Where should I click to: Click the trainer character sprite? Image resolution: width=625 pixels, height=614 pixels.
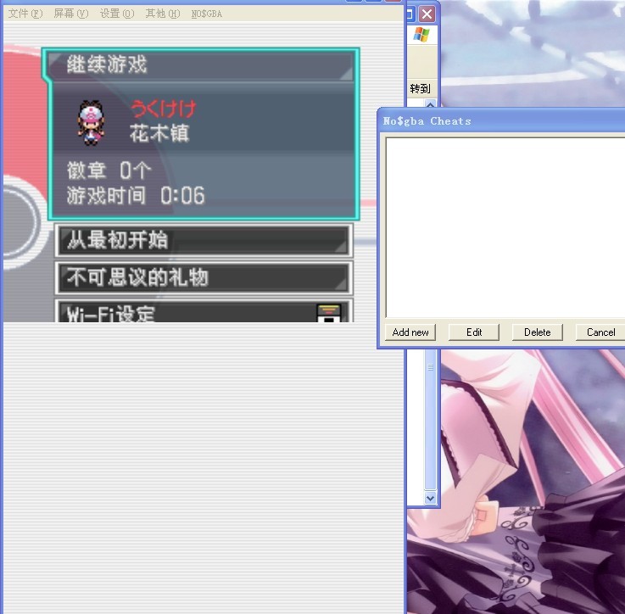coord(91,123)
